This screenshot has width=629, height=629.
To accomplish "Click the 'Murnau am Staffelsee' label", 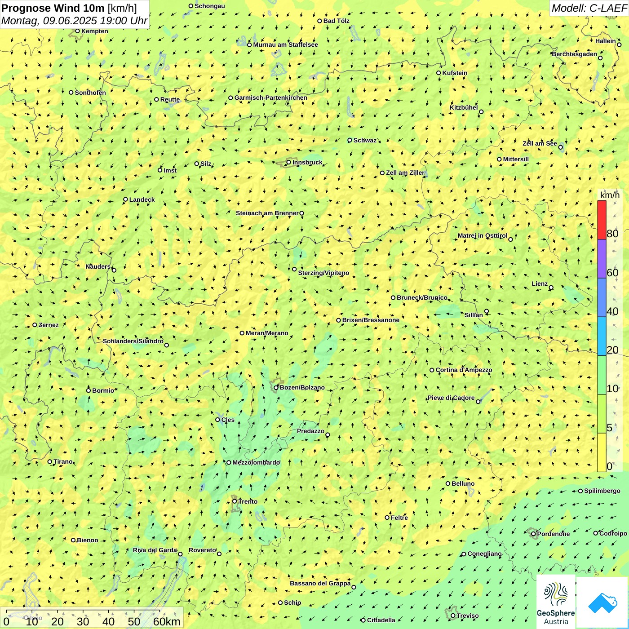I will 285,44.
